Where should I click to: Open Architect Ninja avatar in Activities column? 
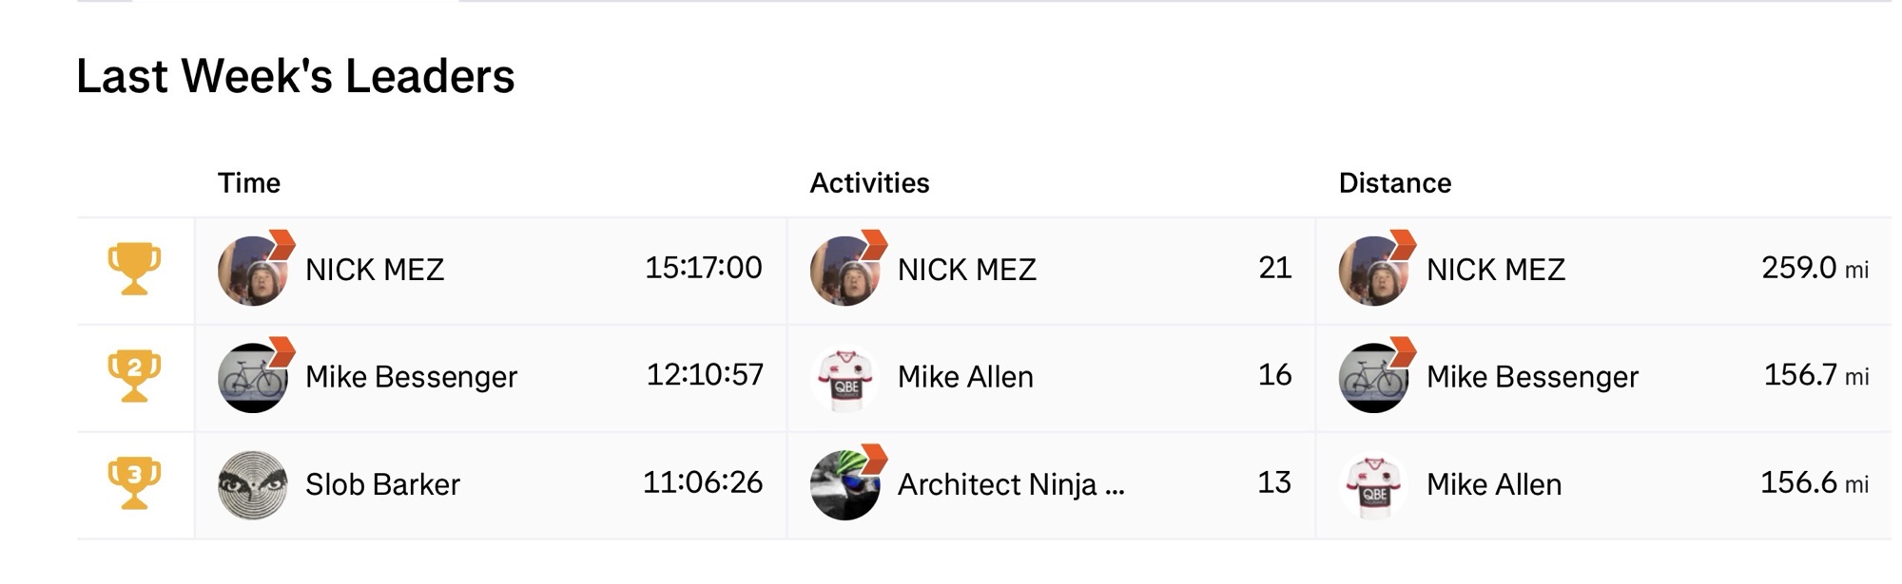click(x=845, y=485)
